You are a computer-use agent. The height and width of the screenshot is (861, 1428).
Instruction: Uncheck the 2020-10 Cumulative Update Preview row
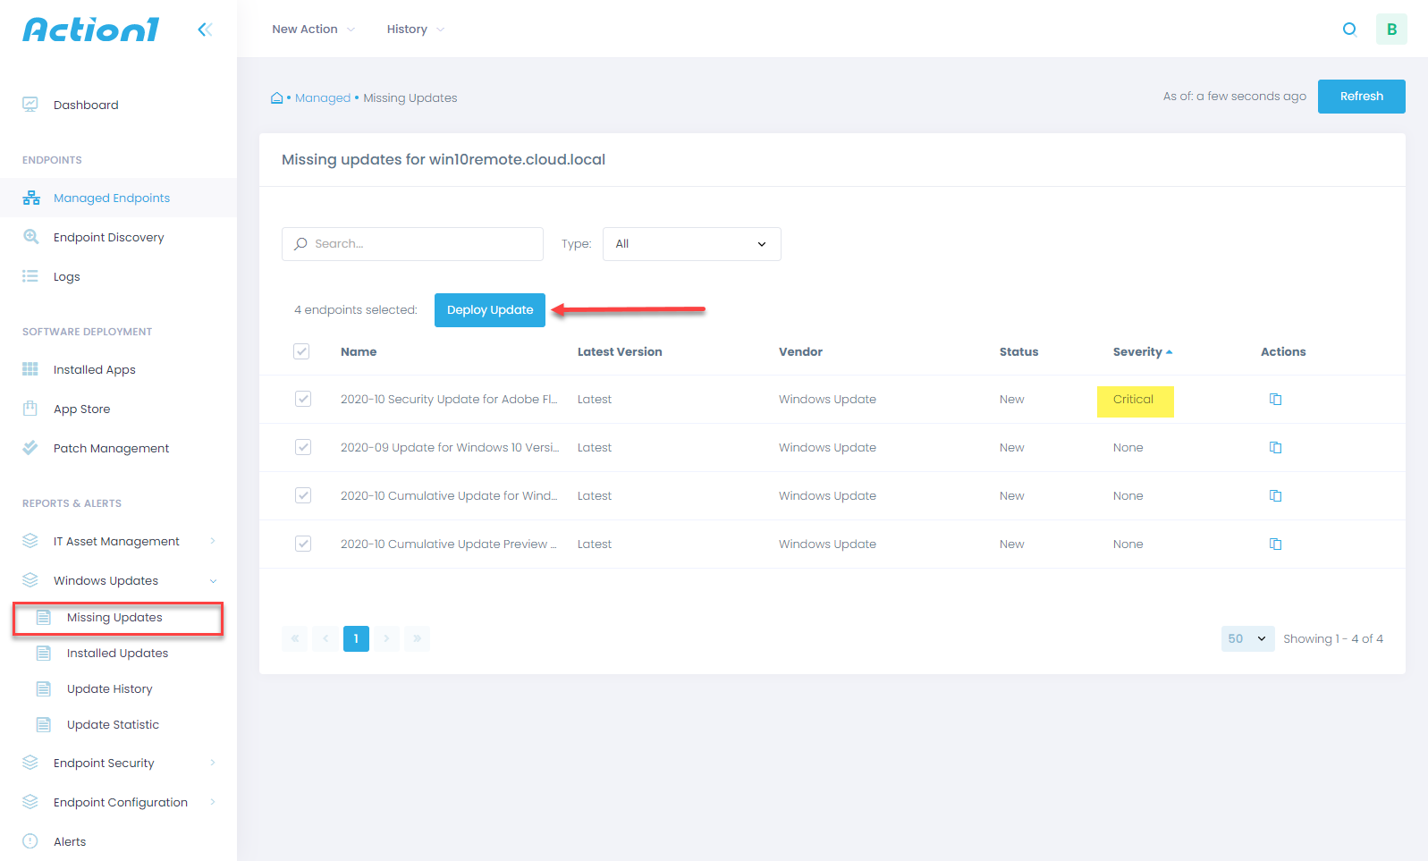[x=303, y=544]
